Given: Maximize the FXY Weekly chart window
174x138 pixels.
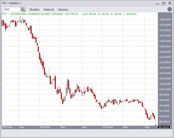Looking at the screenshot, I should 164,3.
